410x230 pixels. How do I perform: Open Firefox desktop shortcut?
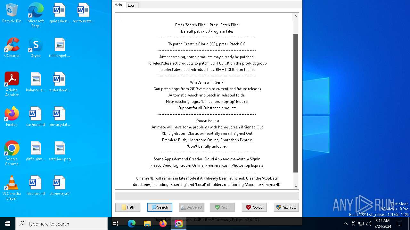12,117
